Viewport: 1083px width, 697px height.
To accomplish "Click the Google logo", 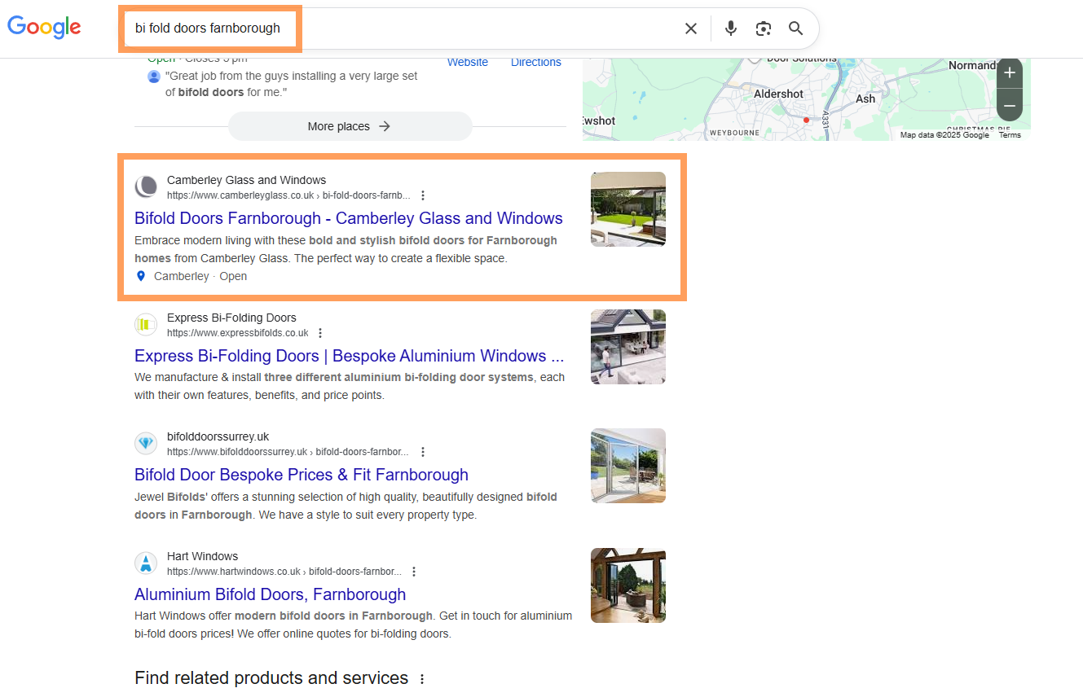I will click(x=44, y=27).
